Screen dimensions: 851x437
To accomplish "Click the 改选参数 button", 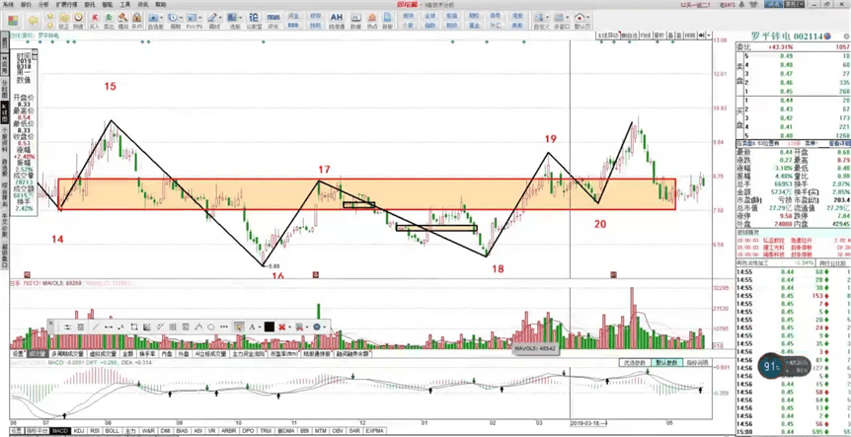I will tap(634, 362).
